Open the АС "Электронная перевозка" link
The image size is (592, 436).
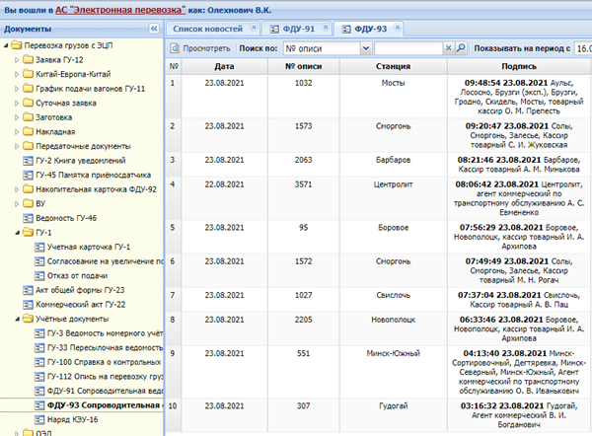pos(120,10)
